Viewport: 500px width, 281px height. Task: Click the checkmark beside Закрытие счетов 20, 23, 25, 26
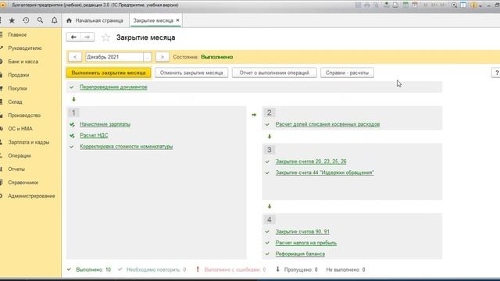click(x=267, y=162)
